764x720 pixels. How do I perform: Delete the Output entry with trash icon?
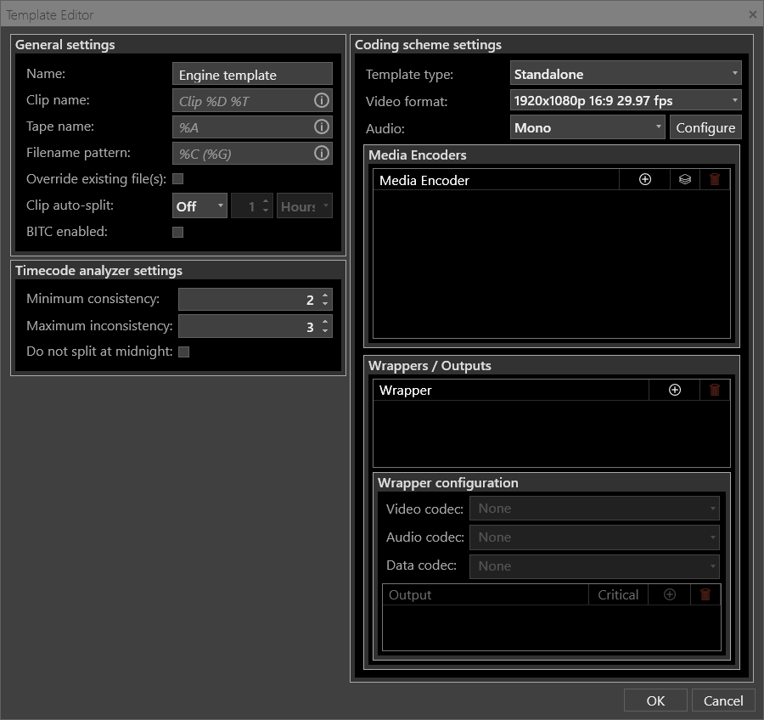click(x=705, y=594)
